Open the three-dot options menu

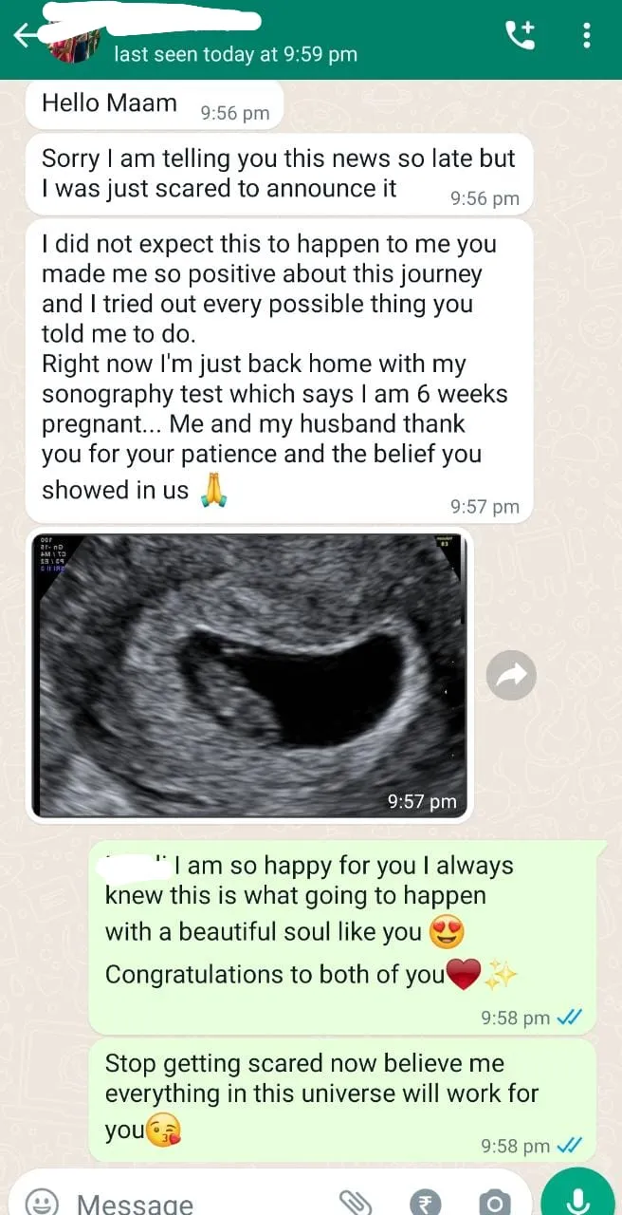coord(587,35)
